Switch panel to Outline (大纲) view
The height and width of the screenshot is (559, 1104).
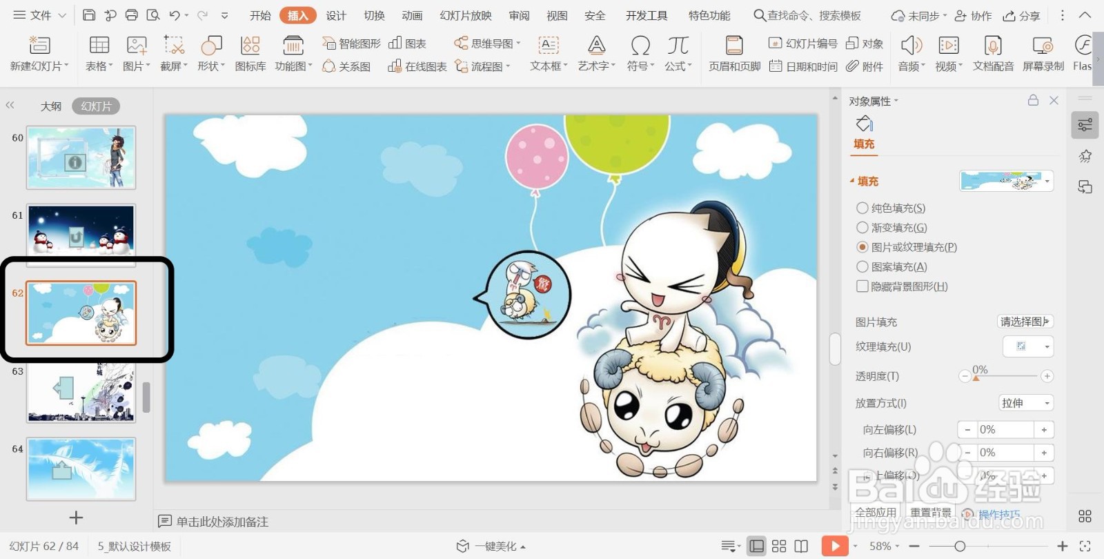(x=51, y=106)
